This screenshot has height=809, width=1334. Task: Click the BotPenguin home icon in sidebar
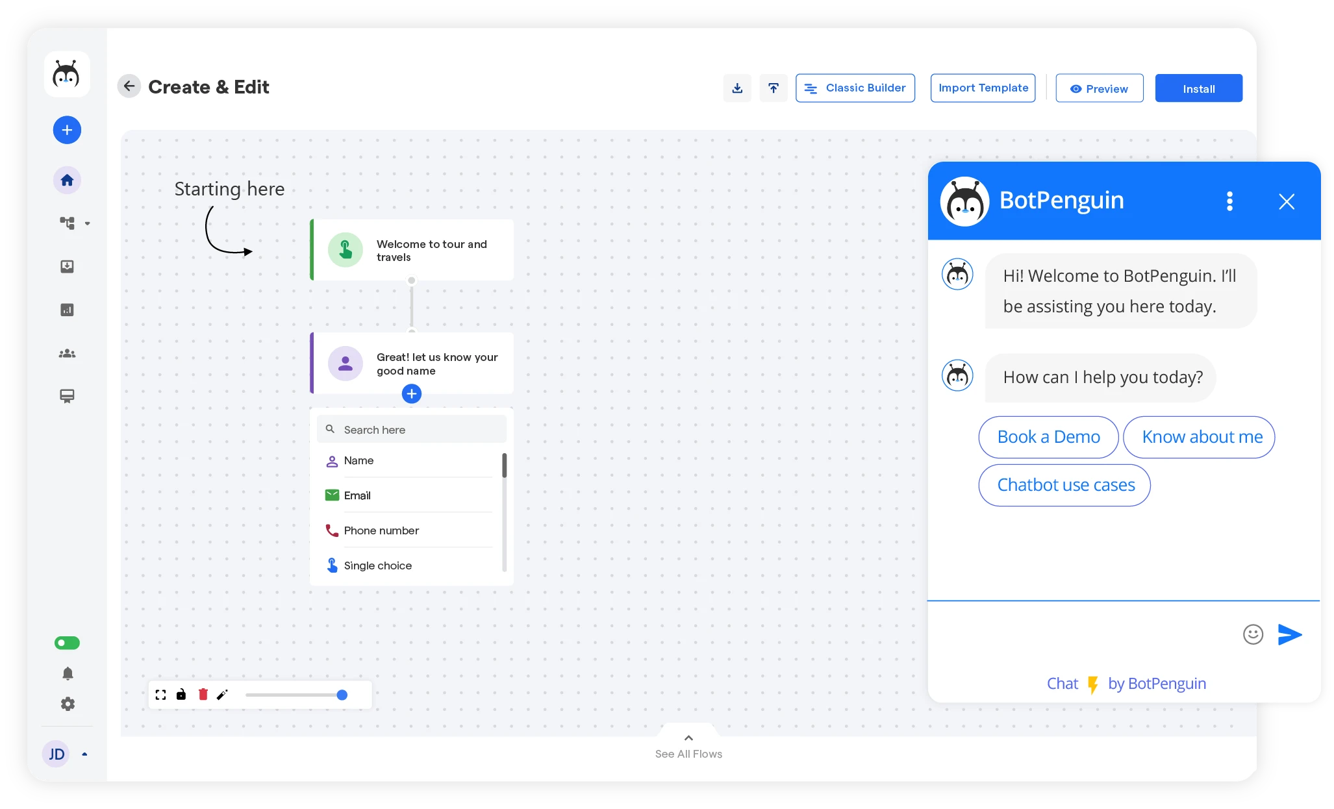(66, 180)
